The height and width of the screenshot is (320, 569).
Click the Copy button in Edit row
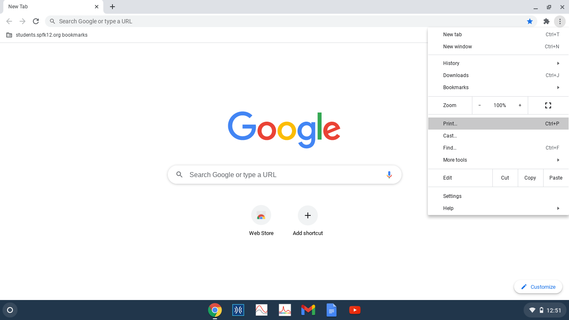(530, 178)
